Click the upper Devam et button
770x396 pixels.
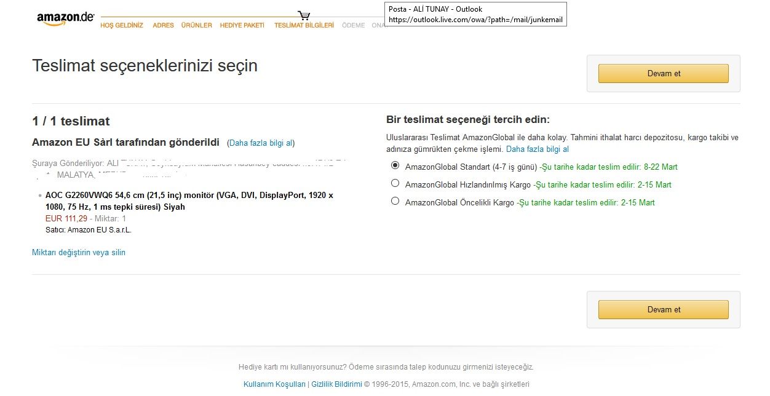pos(664,73)
